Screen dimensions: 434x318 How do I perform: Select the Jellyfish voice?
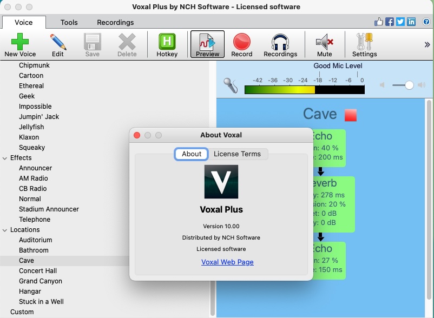pyautogui.click(x=31, y=127)
